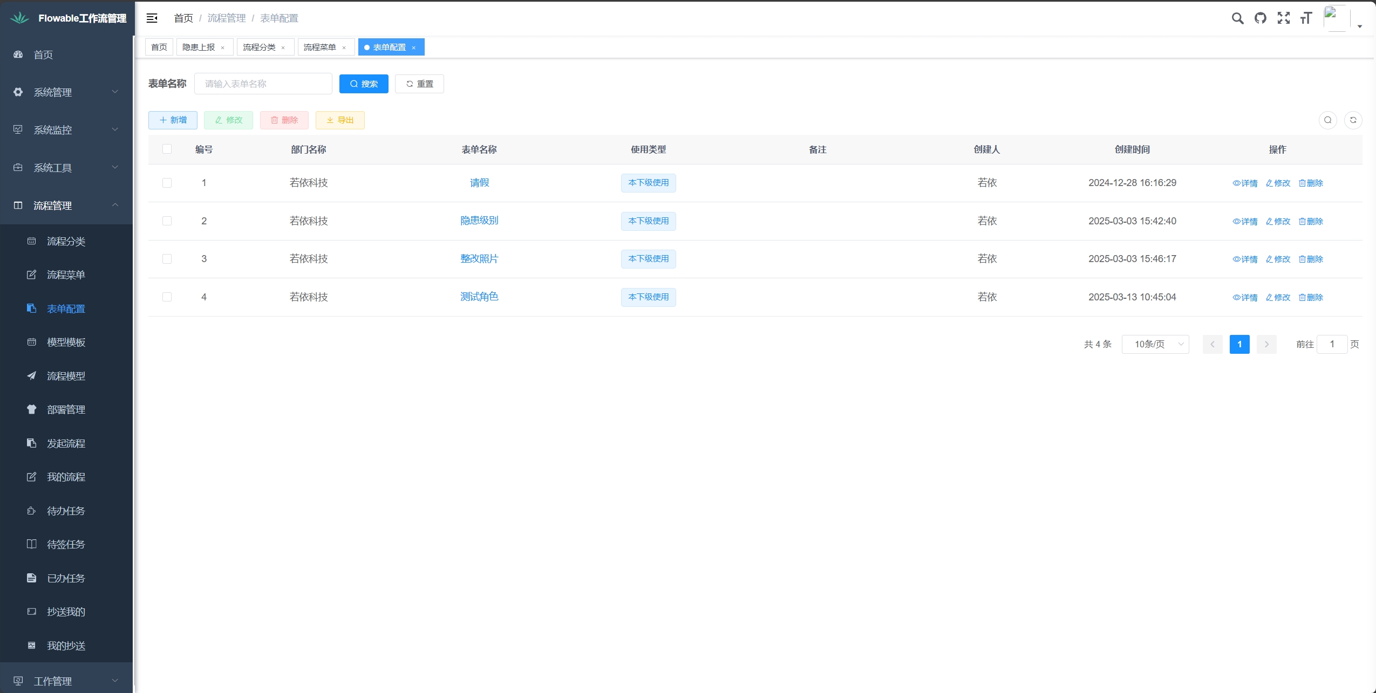Screen dimensions: 1376x693
Task: Open the layout size setting icon
Action: [x=1306, y=18]
